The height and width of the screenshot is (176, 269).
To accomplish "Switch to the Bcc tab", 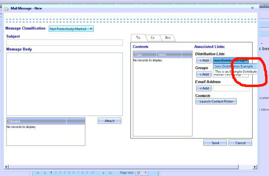I will point(168,38).
